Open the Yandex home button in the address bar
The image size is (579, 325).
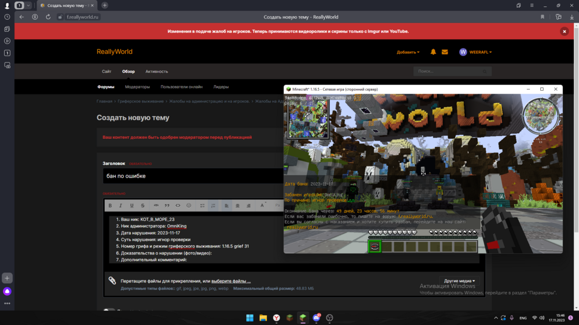35,17
